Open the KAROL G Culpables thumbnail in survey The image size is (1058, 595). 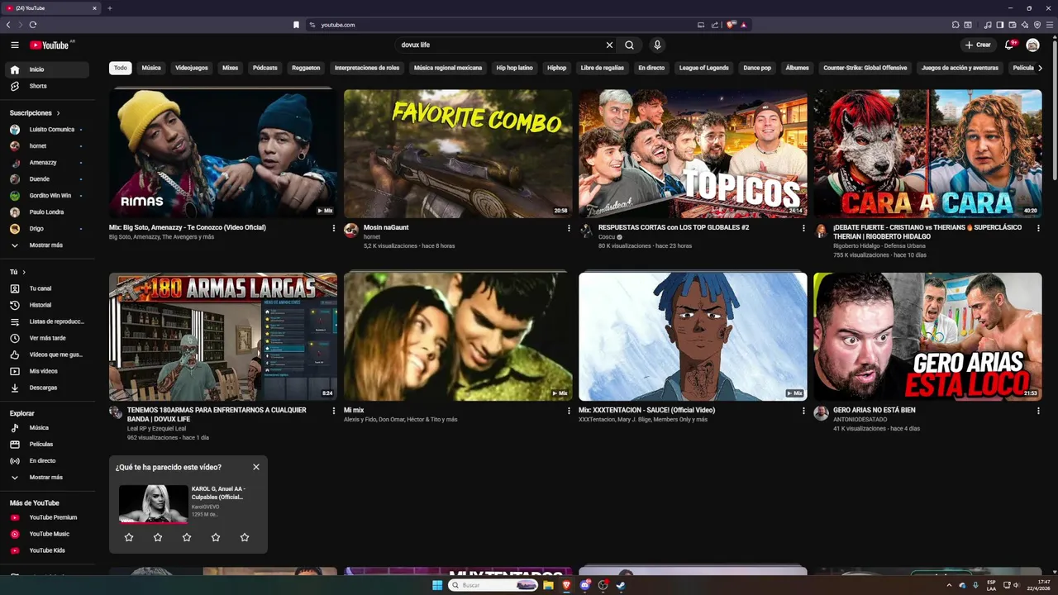[153, 503]
